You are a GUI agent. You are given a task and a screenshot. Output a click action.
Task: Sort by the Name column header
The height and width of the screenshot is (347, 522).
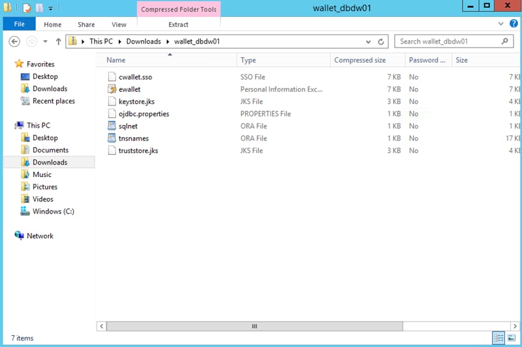click(166, 60)
